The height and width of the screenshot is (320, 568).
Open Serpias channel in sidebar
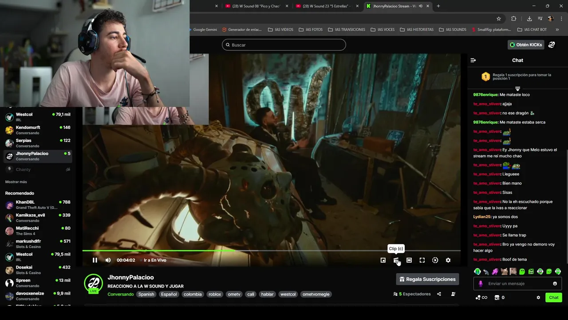pos(38,143)
